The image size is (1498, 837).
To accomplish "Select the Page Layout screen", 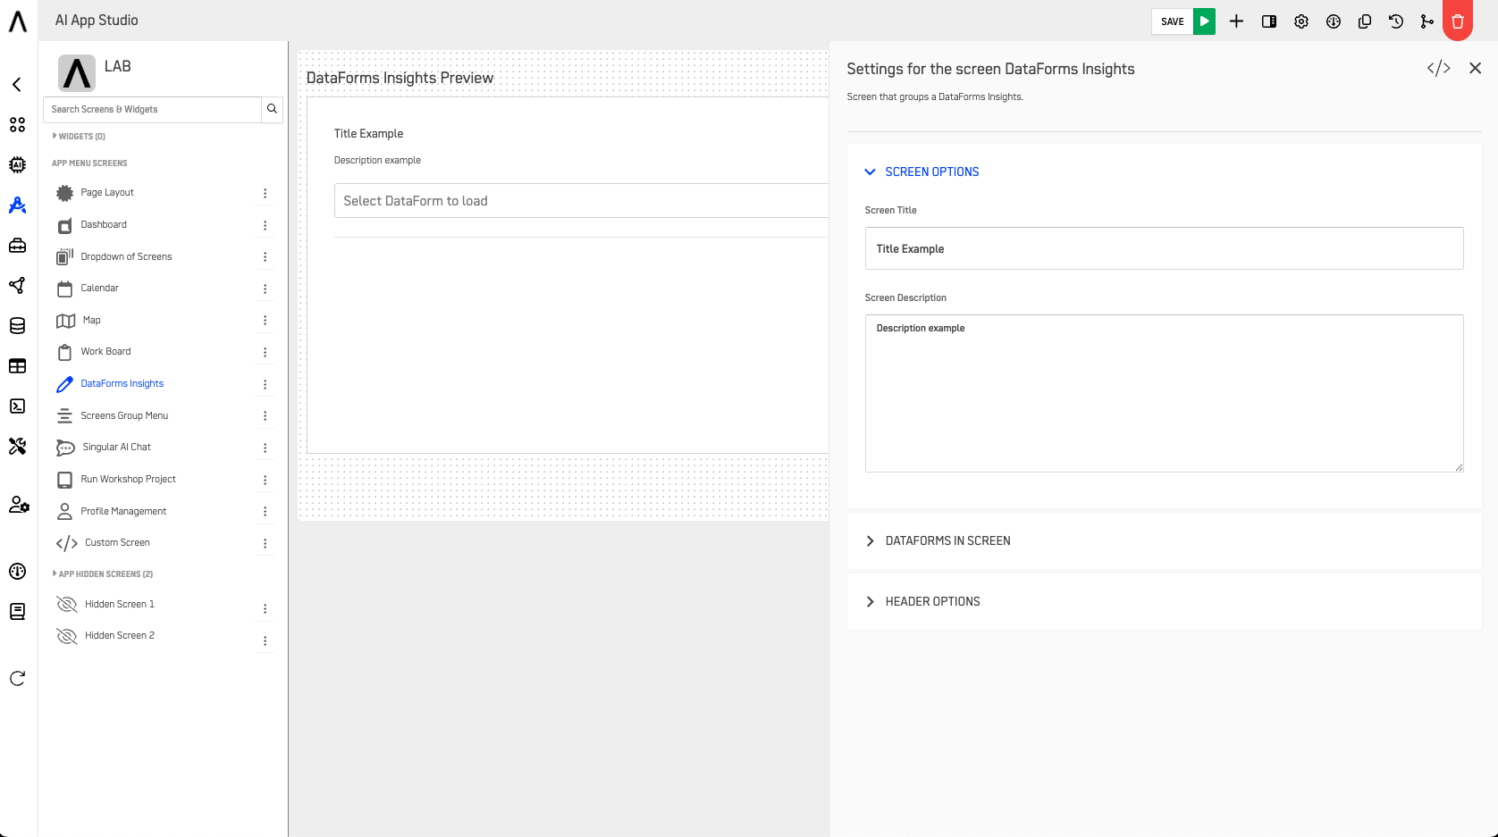I will 107,193.
